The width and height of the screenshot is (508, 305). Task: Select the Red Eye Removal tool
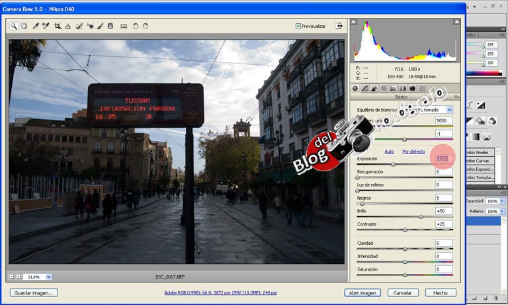(90, 26)
